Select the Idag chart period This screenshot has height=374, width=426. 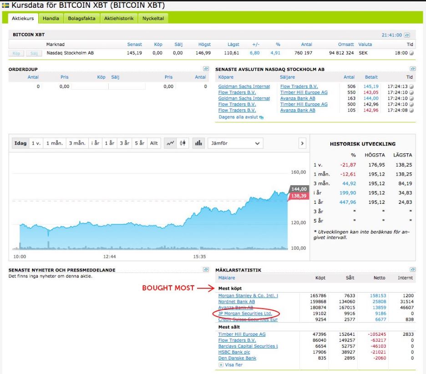tap(20, 143)
